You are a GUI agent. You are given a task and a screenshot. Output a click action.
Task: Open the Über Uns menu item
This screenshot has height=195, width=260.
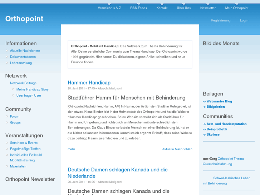tap(184, 8)
